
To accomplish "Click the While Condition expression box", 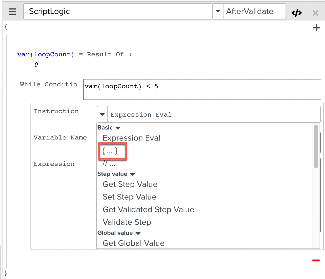I will (x=202, y=89).
